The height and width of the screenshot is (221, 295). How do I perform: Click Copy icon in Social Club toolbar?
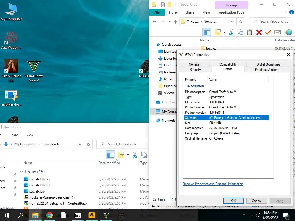(241, 32)
